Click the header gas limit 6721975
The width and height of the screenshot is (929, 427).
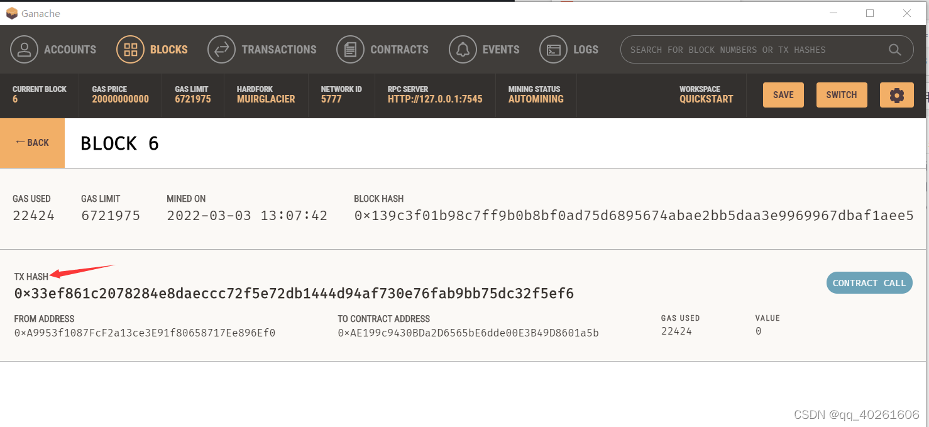193,99
